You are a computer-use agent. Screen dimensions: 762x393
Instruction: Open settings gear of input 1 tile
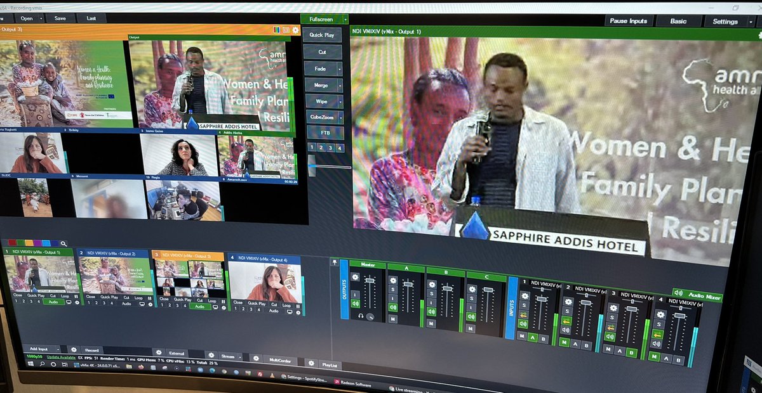pos(77,302)
